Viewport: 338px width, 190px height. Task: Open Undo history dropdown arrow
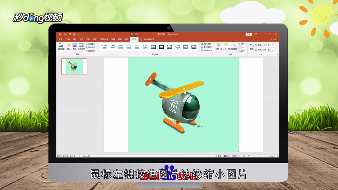67,34
